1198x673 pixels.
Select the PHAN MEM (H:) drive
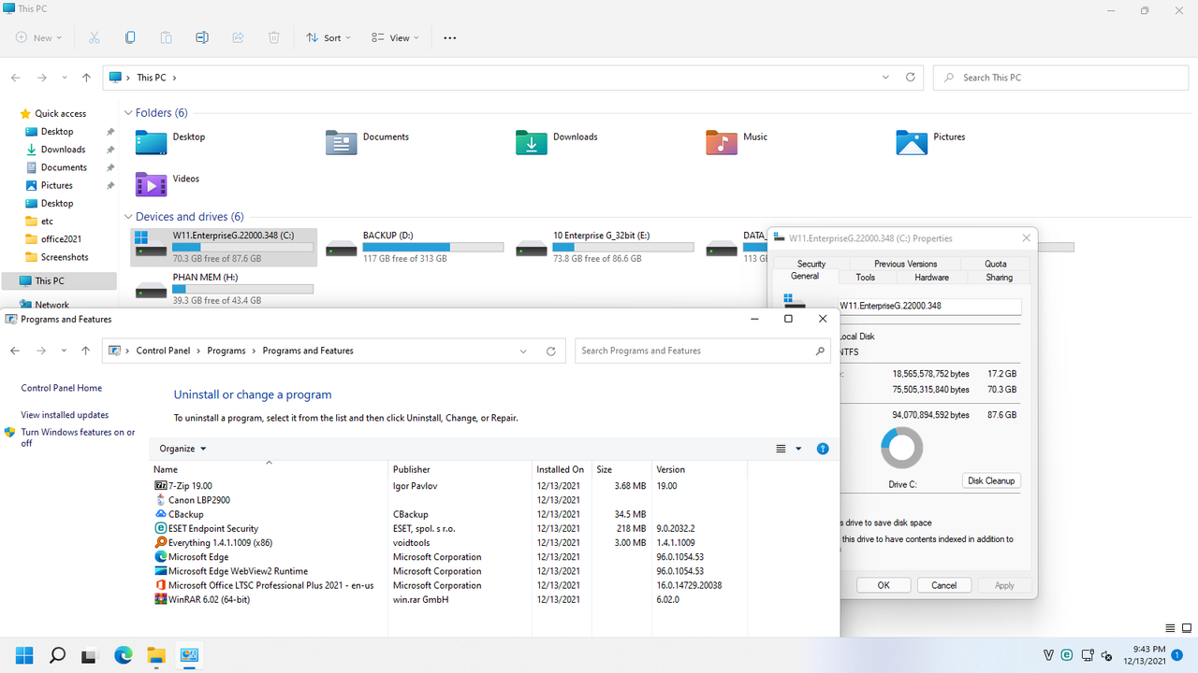224,289
